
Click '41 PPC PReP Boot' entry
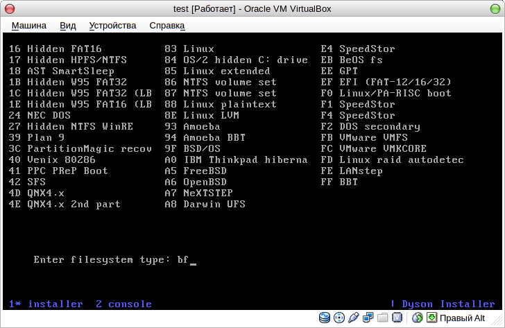58,171
